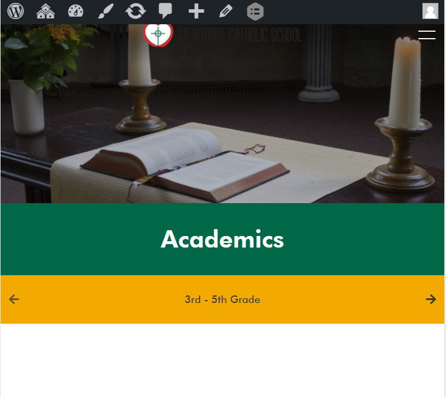
Task: Launch the Customize paintbrush icon
Action: click(x=106, y=12)
